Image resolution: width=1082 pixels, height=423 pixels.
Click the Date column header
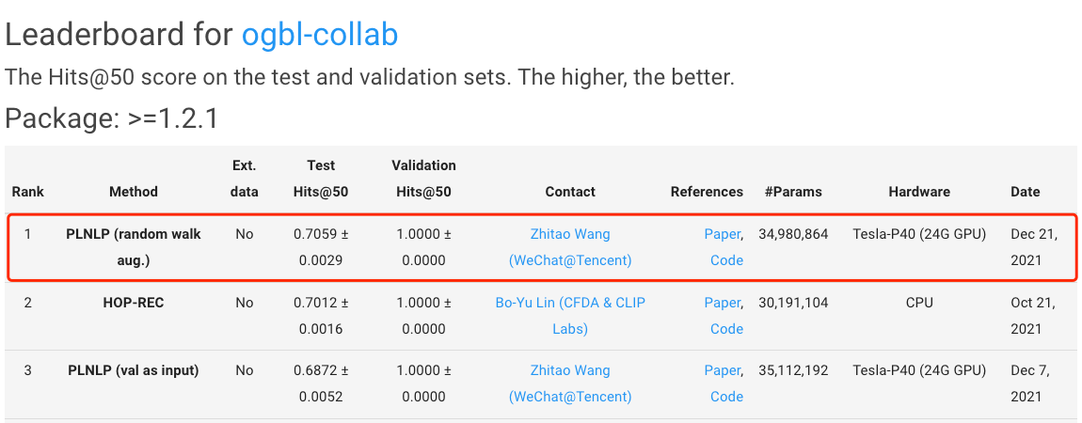[1026, 192]
